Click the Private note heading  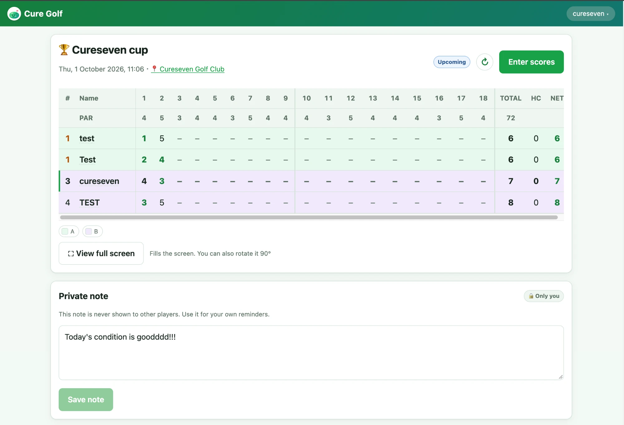[x=84, y=296]
